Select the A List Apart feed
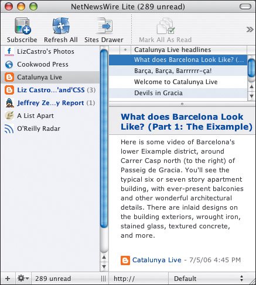This screenshot has width=256, height=285. pos(50,116)
